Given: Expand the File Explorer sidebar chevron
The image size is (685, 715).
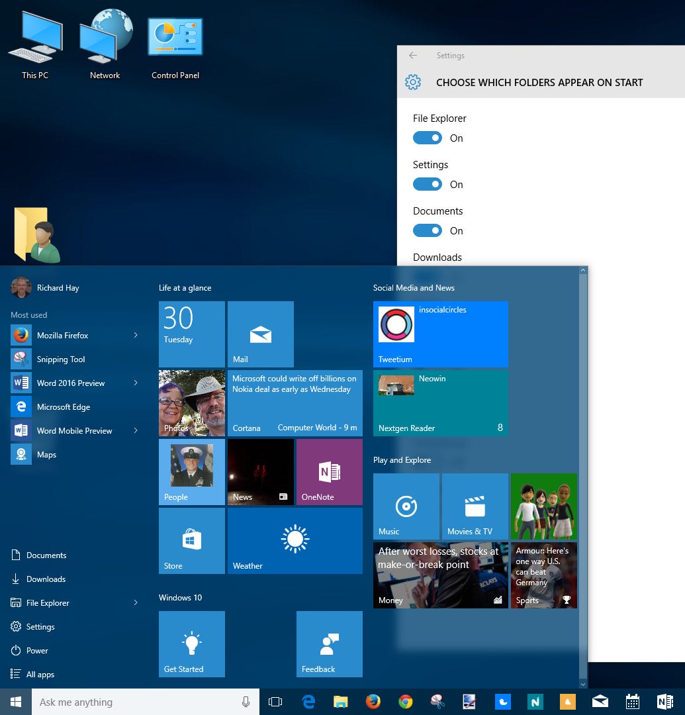Looking at the screenshot, I should (x=136, y=602).
